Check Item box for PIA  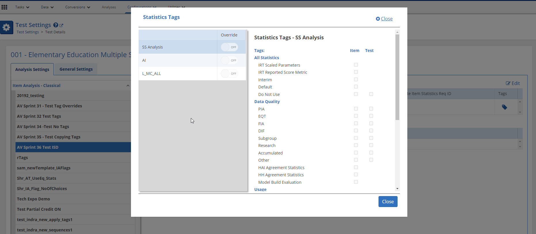pyautogui.click(x=356, y=109)
